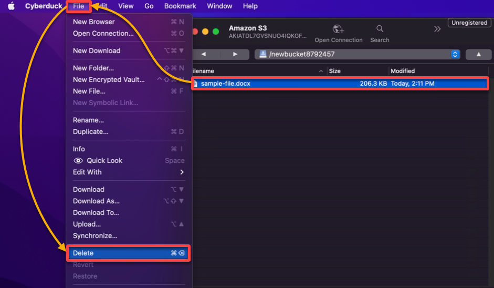Expand the Edit With submenu

click(x=129, y=172)
